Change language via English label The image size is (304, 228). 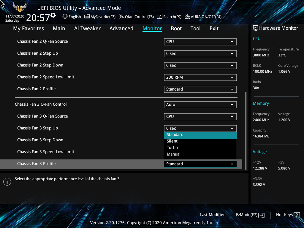(75, 17)
